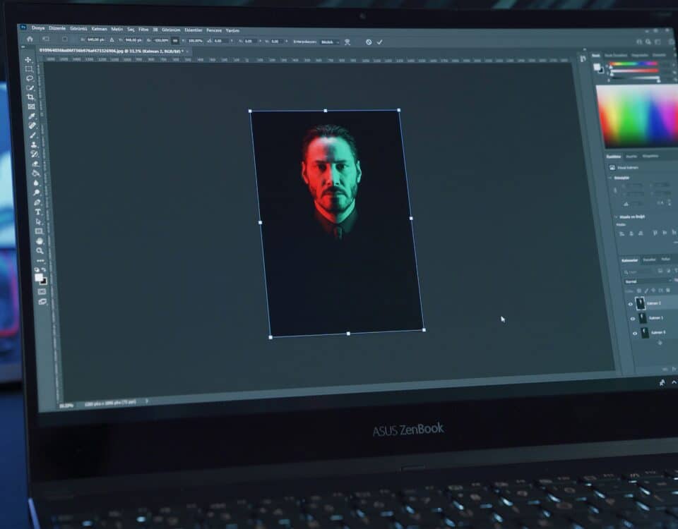Pick a color from the spectrum field
Screen dimensions: 678x529
point(636,116)
